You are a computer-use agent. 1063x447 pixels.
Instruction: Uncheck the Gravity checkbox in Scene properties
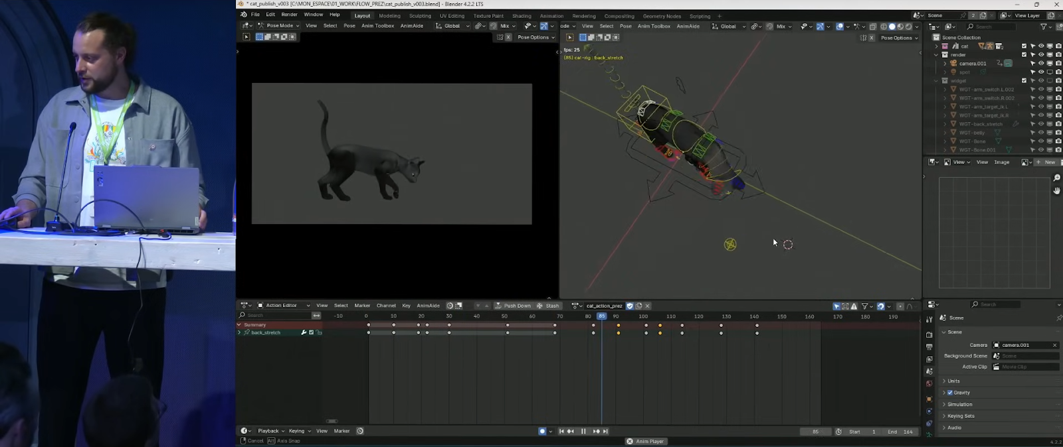pyautogui.click(x=950, y=393)
